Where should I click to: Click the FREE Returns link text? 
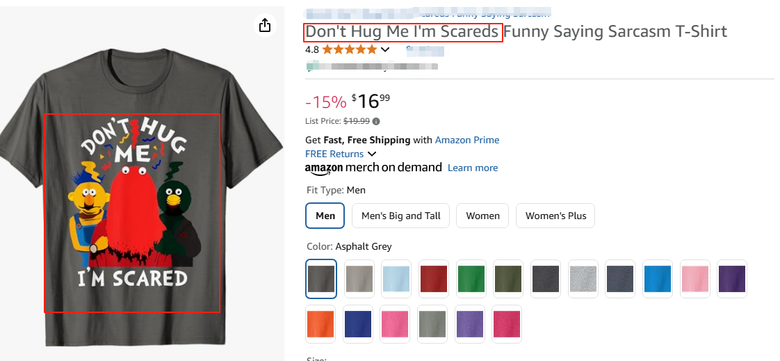[334, 154]
